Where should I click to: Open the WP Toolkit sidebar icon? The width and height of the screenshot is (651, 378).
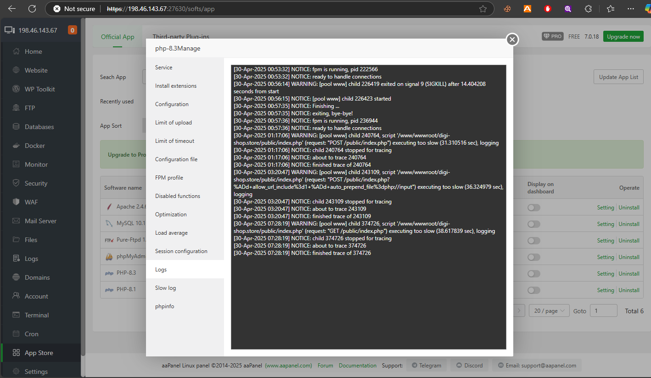click(16, 89)
